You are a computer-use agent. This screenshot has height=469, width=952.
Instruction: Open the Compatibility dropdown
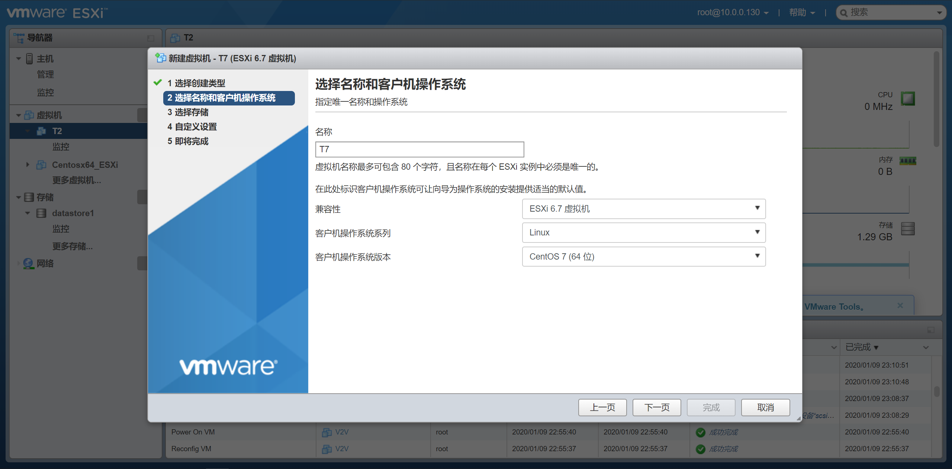pos(644,209)
